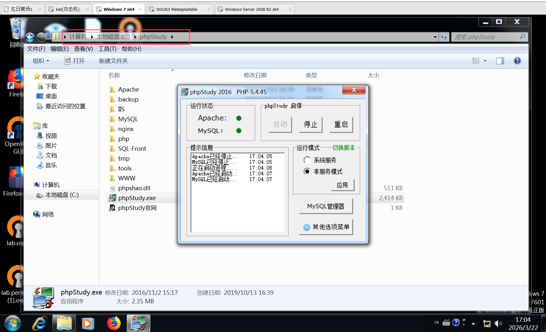The image size is (546, 332).
Task: Select 本地磁盘 (C:) in navigation pane
Action: tap(62, 195)
